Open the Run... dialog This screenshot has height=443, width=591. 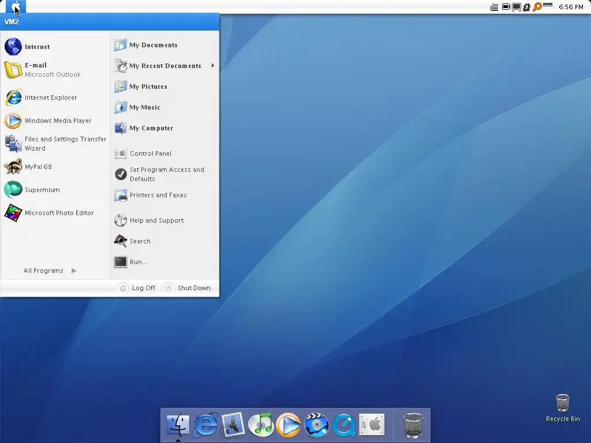tap(164, 262)
